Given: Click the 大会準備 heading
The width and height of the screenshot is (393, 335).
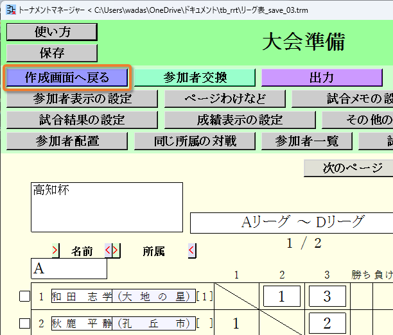Looking at the screenshot, I should [x=304, y=42].
